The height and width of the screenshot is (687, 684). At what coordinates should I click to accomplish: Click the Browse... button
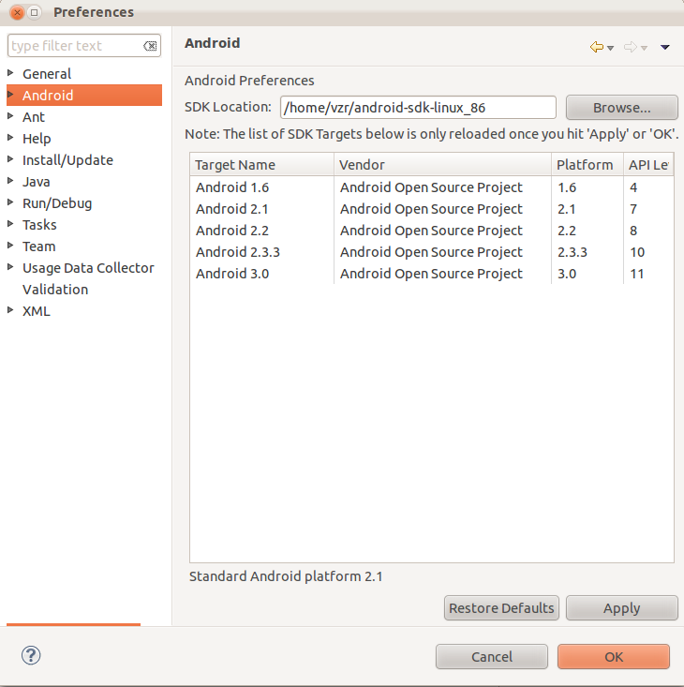tap(622, 108)
